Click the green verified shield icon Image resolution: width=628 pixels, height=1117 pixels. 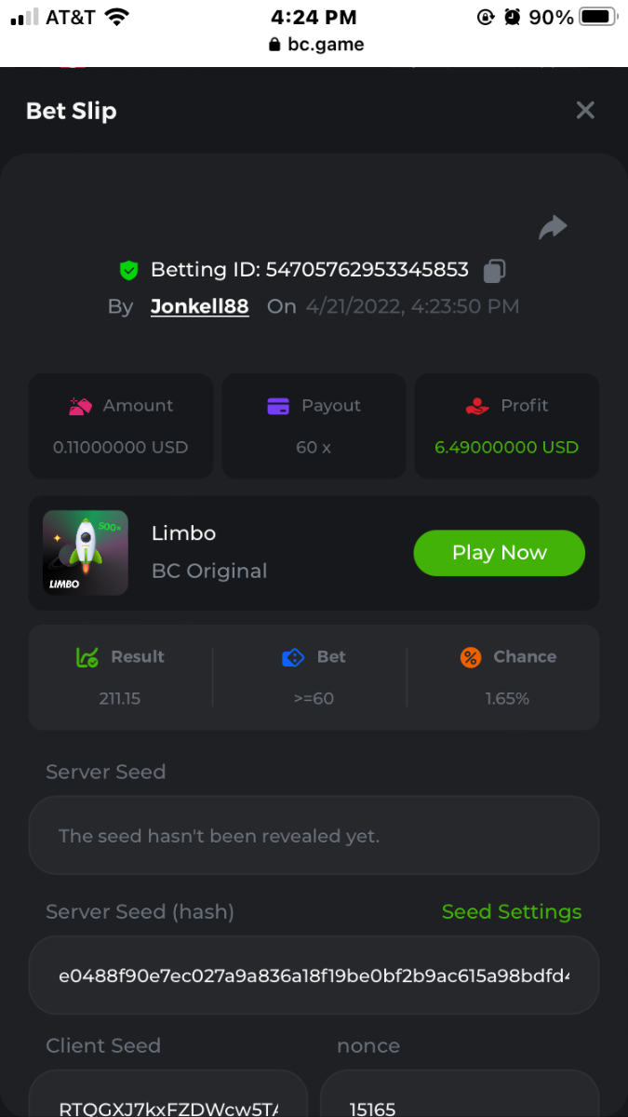[x=128, y=271]
